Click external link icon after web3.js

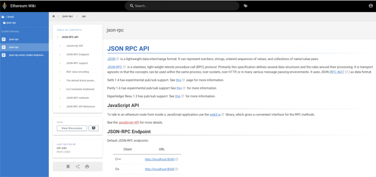click(x=223, y=115)
